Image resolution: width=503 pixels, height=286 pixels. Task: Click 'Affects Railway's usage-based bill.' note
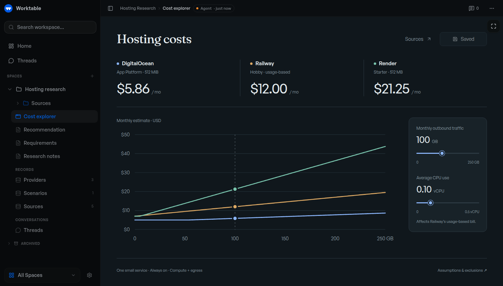point(446,221)
